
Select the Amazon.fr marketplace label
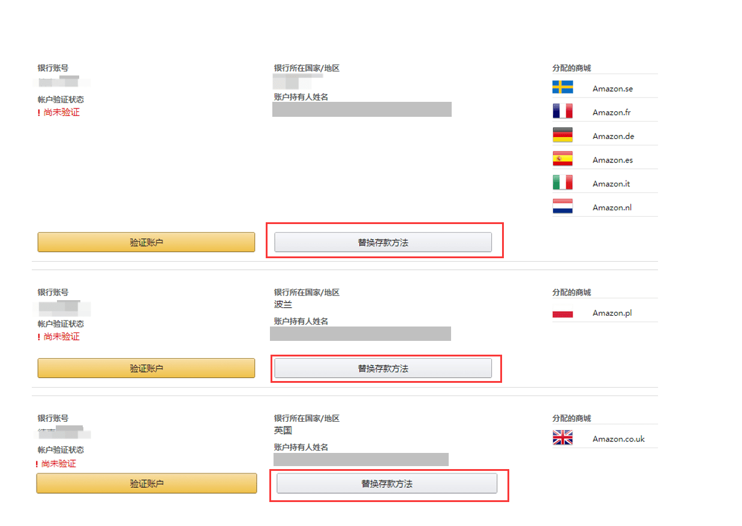tap(611, 112)
